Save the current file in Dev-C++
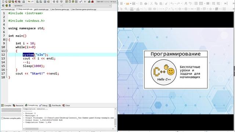 click(x=10, y=1)
